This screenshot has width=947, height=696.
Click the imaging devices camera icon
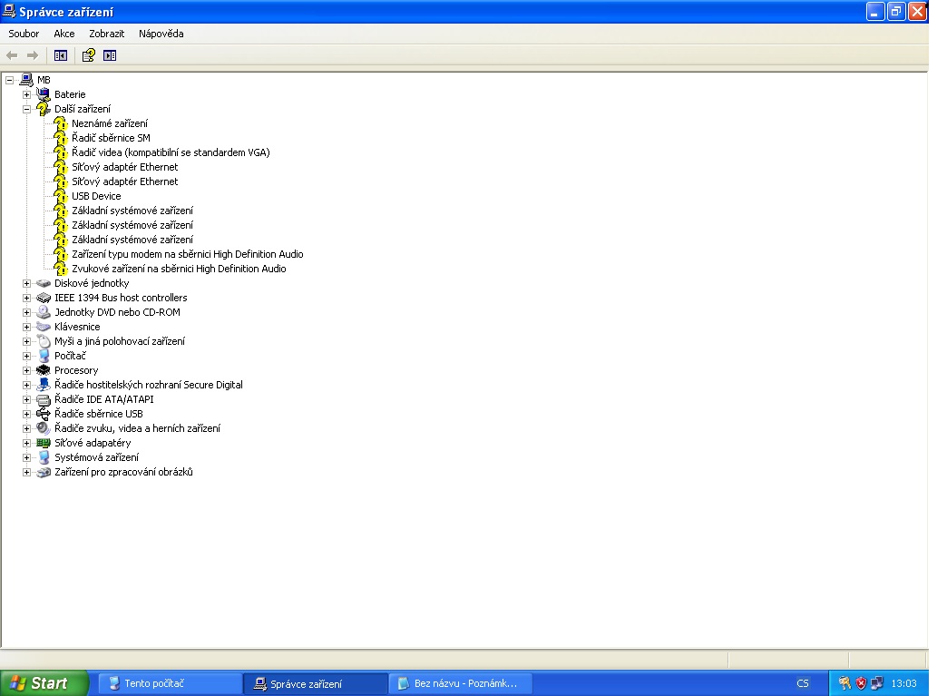click(x=44, y=472)
